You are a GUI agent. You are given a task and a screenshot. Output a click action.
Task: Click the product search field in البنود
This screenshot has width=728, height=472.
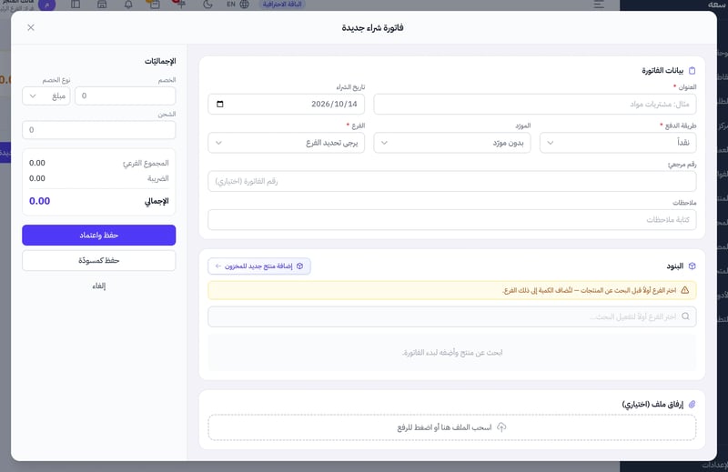451,316
